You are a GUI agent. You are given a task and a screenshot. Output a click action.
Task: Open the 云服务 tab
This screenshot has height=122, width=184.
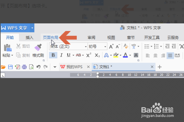(x=173, y=37)
